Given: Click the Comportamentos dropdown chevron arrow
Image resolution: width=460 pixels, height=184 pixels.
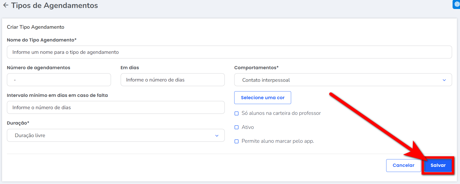Looking at the screenshot, I should click(444, 80).
